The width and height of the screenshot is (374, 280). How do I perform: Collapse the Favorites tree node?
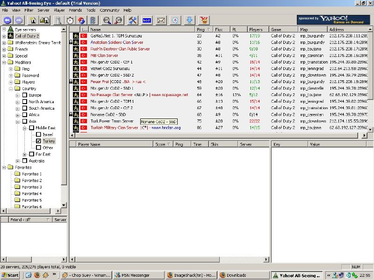click(x=4, y=168)
